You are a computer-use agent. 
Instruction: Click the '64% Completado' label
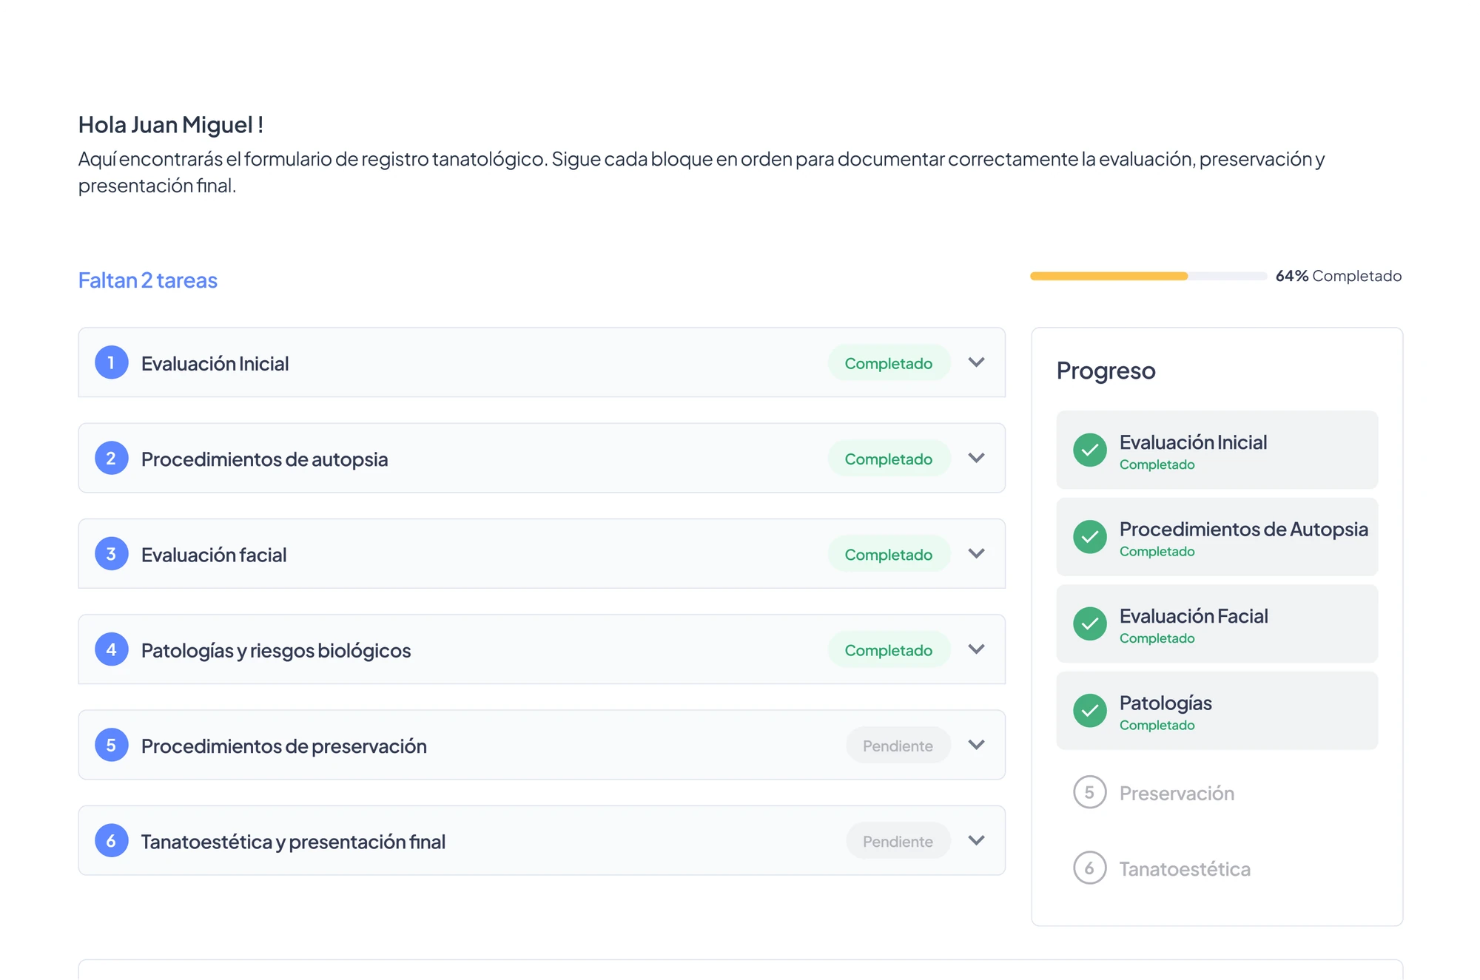tap(1339, 276)
